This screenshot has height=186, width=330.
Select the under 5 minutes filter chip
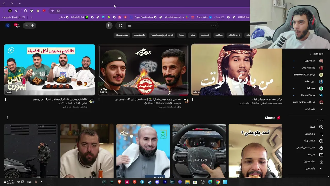235,35
